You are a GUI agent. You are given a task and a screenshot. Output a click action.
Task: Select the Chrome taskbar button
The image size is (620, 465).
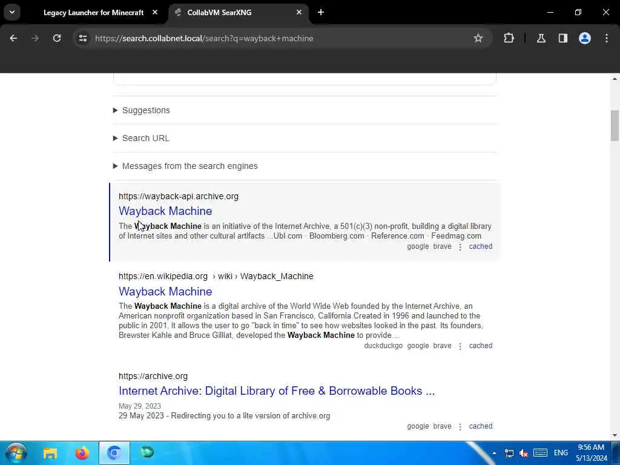point(114,453)
